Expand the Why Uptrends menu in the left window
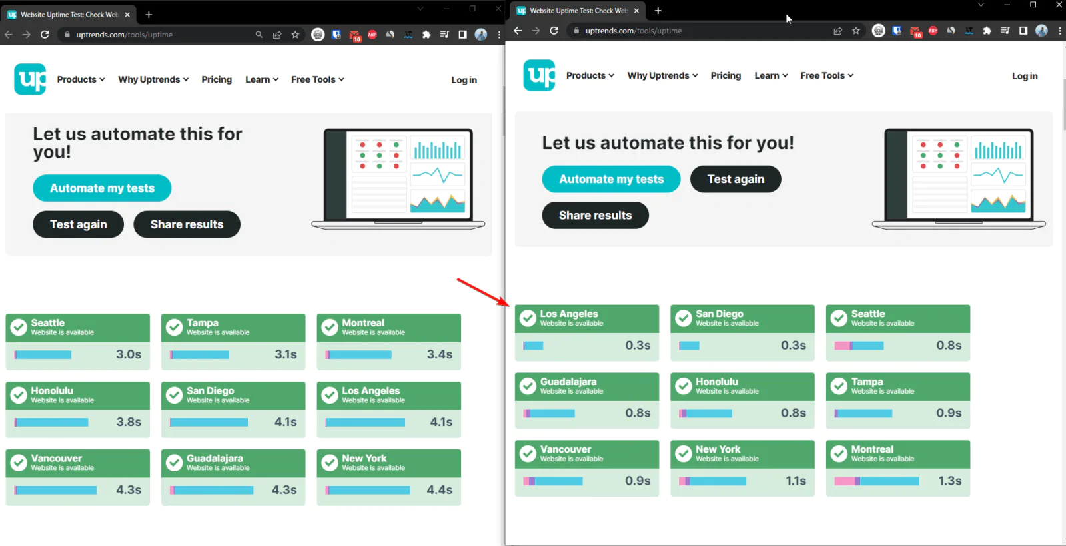Screen dimensions: 1066x546 point(153,79)
